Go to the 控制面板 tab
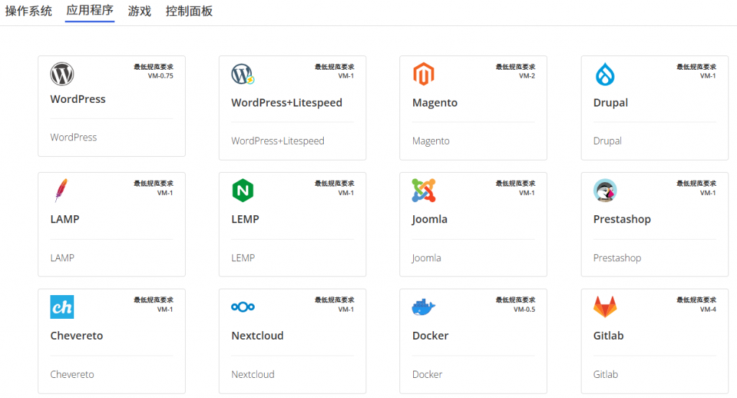Image resolution: width=737 pixels, height=398 pixels. click(189, 12)
